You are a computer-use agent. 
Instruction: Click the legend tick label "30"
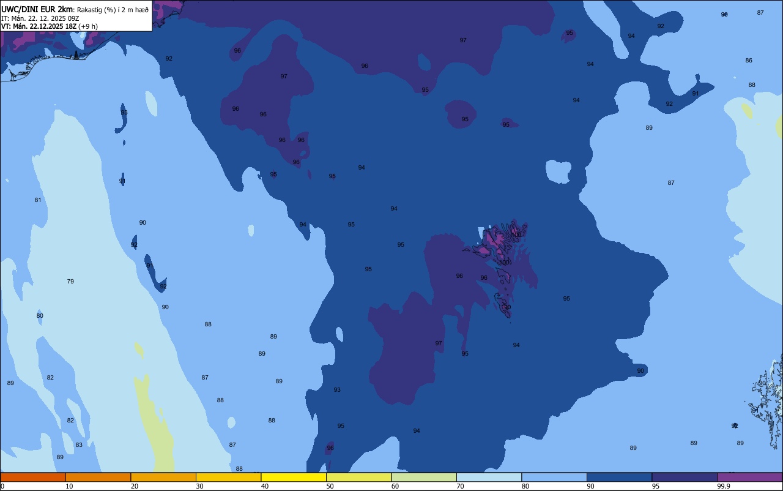pos(200,486)
